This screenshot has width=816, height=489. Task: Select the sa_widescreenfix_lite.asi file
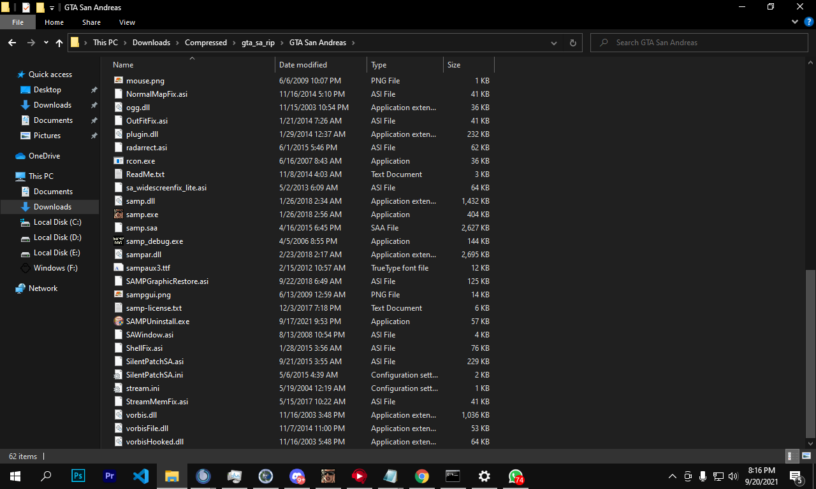(x=166, y=188)
